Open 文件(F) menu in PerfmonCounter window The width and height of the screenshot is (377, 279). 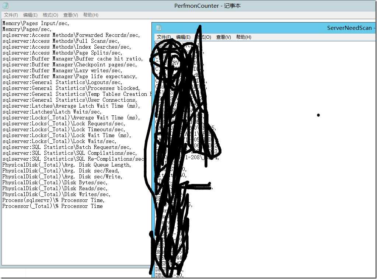pyautogui.click(x=11, y=15)
